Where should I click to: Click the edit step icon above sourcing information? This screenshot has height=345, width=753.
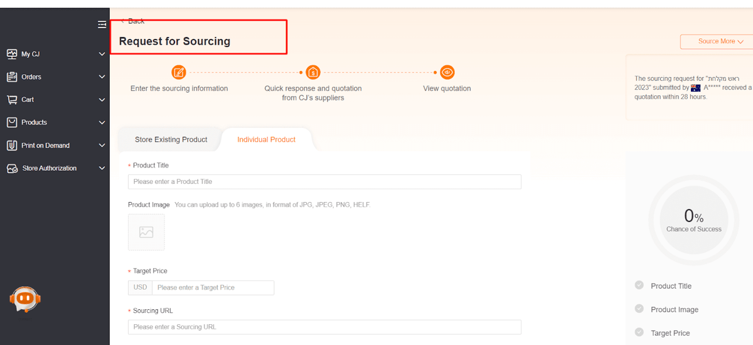[179, 72]
